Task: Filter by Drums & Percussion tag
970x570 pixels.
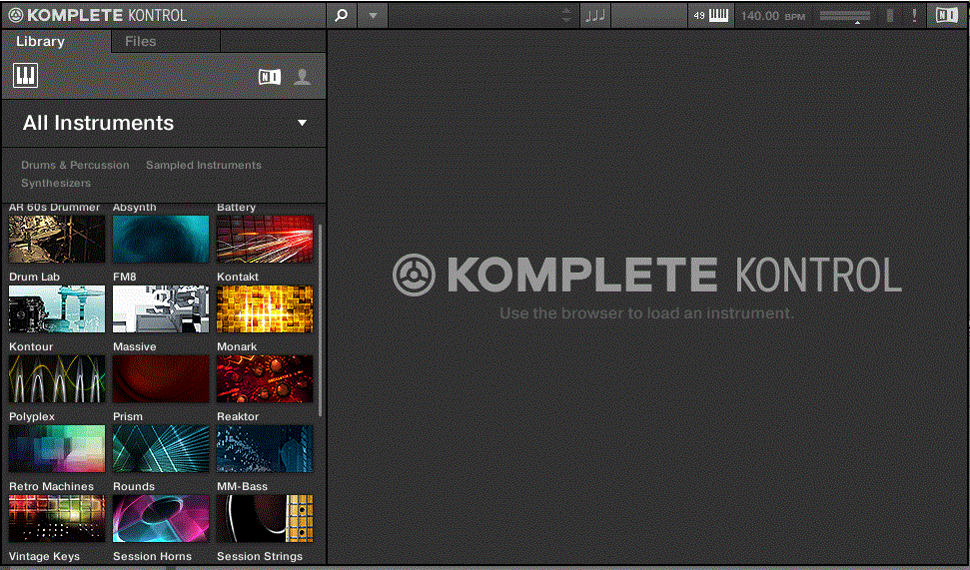Action: click(75, 165)
